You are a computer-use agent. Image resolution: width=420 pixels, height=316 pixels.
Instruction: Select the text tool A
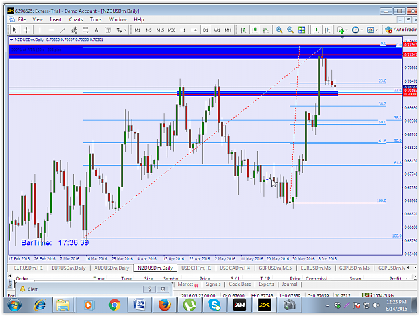point(96,30)
